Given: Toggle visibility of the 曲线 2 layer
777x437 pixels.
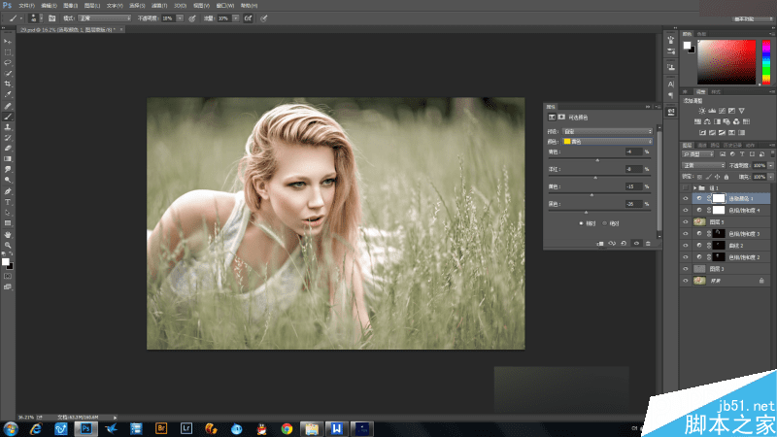Looking at the screenshot, I should [x=686, y=246].
